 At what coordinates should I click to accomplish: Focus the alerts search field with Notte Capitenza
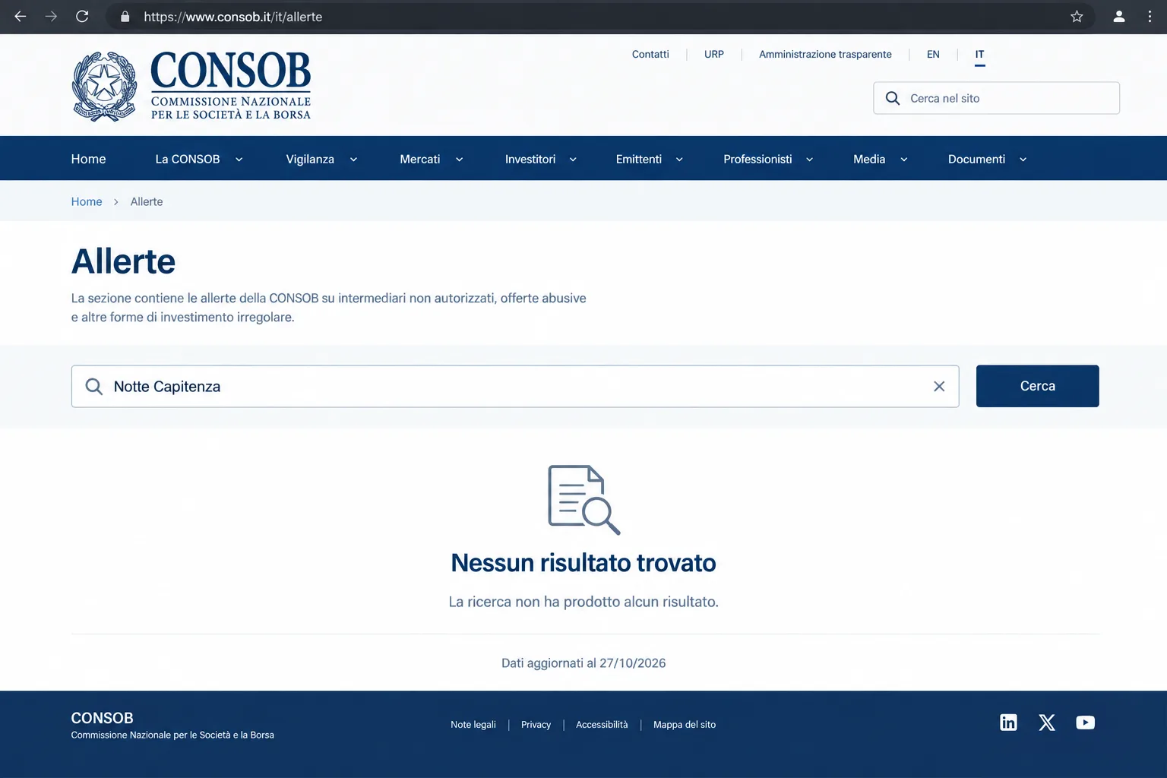[x=515, y=386]
